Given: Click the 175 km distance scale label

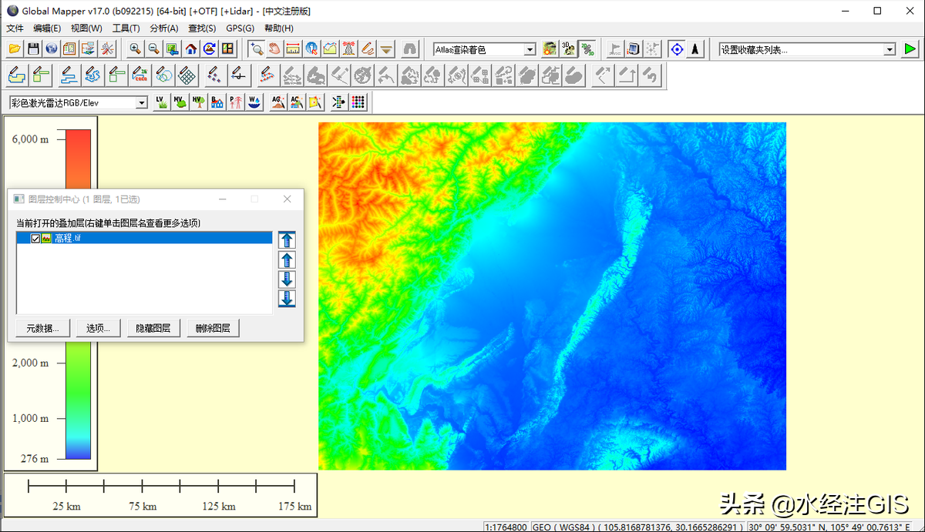Looking at the screenshot, I should [x=294, y=507].
